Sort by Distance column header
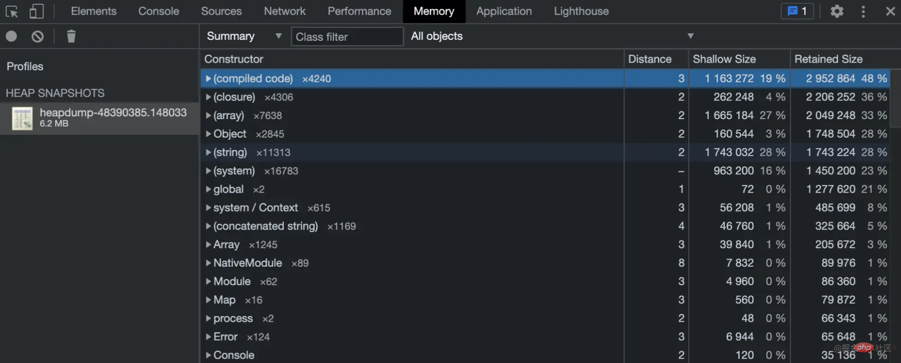 point(656,59)
